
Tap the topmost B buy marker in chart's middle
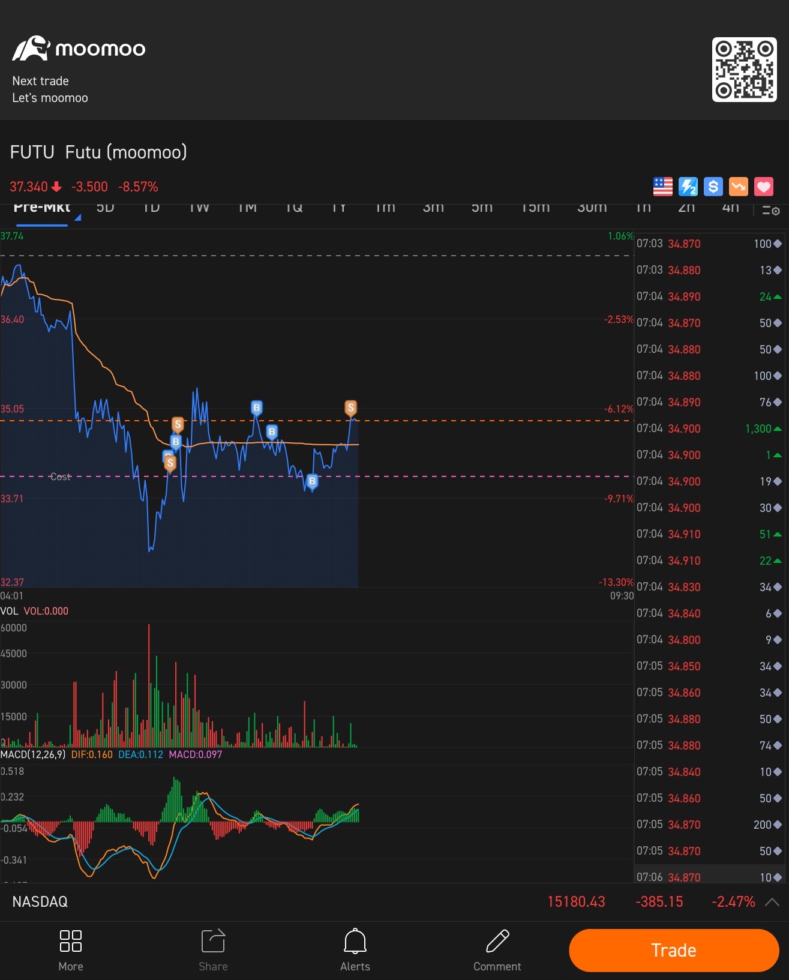tap(257, 408)
